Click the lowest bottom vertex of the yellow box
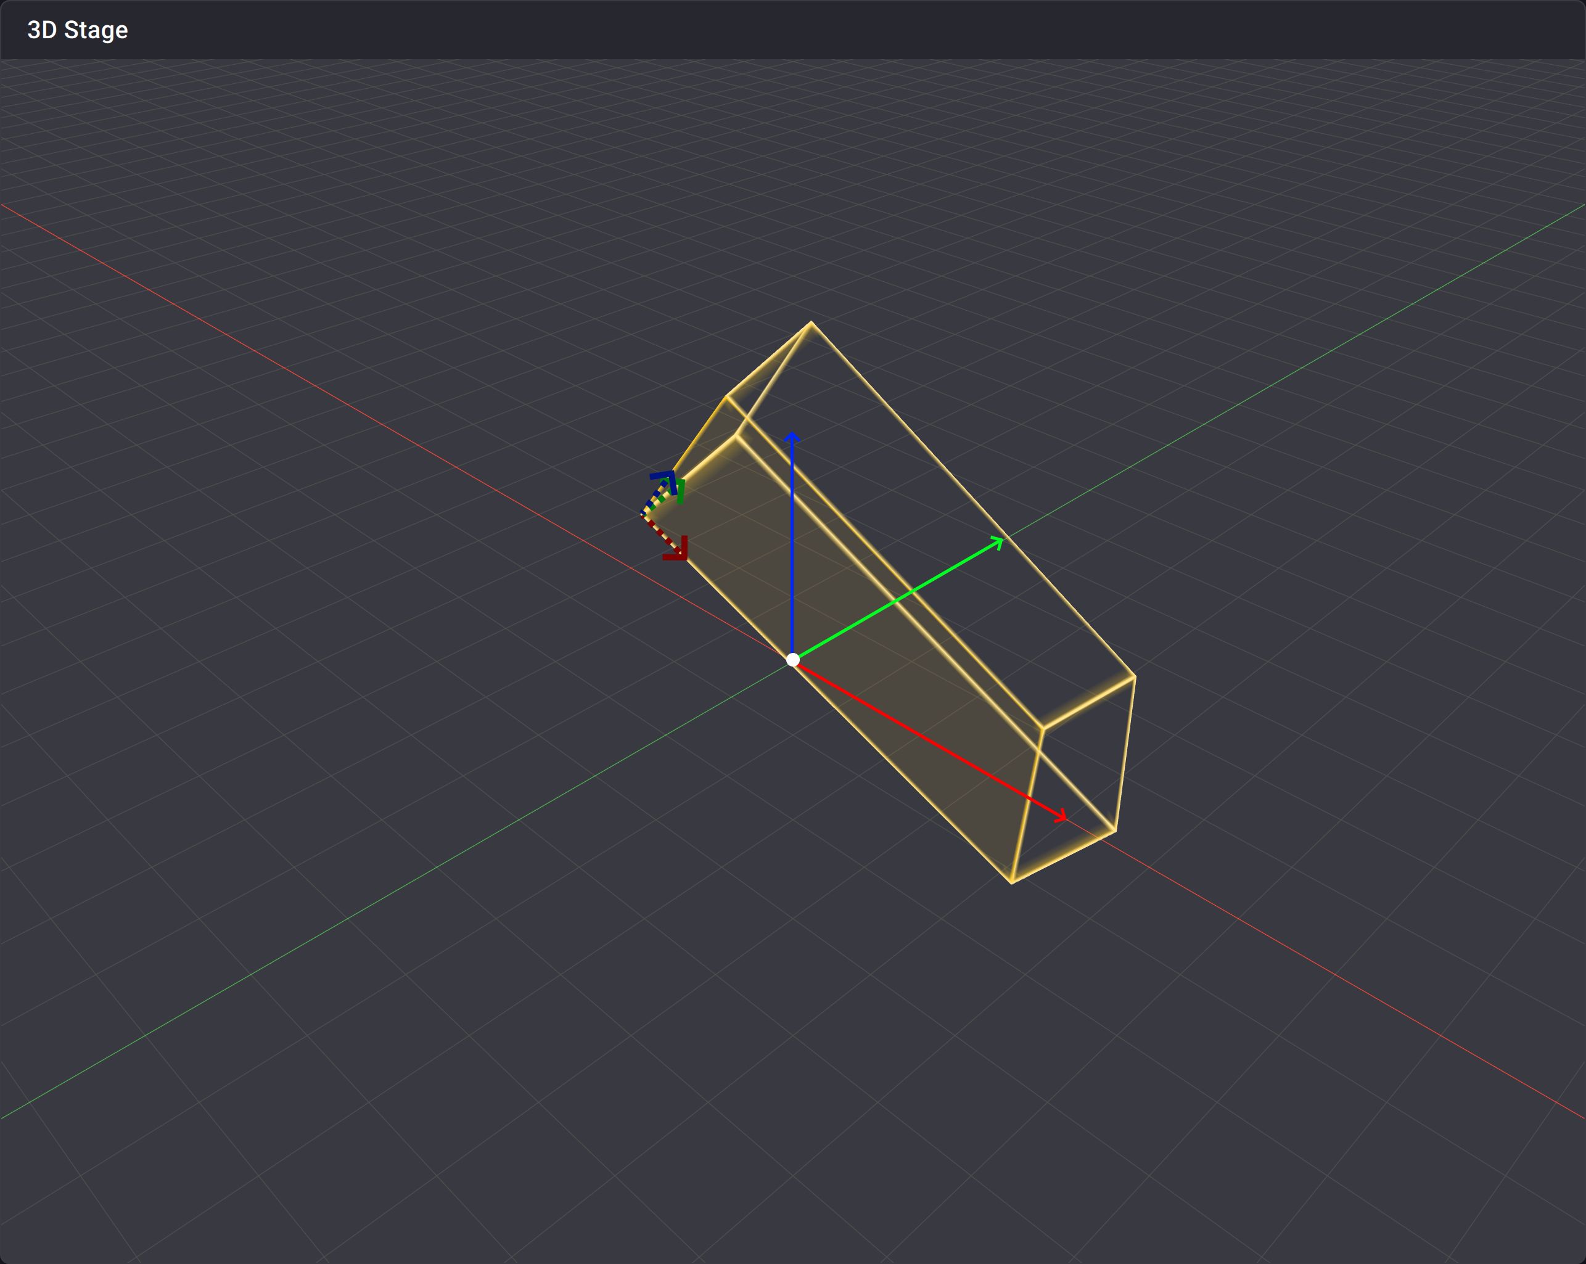This screenshot has height=1264, width=1586. pyautogui.click(x=1011, y=882)
